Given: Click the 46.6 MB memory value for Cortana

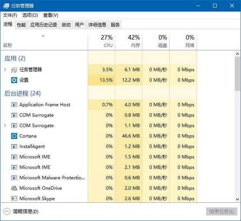Looking at the screenshot, I should pos(131,136).
